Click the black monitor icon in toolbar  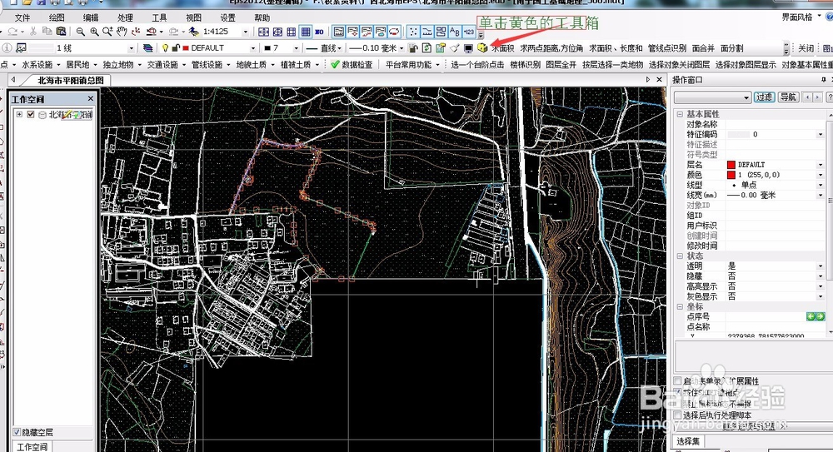tap(468, 48)
